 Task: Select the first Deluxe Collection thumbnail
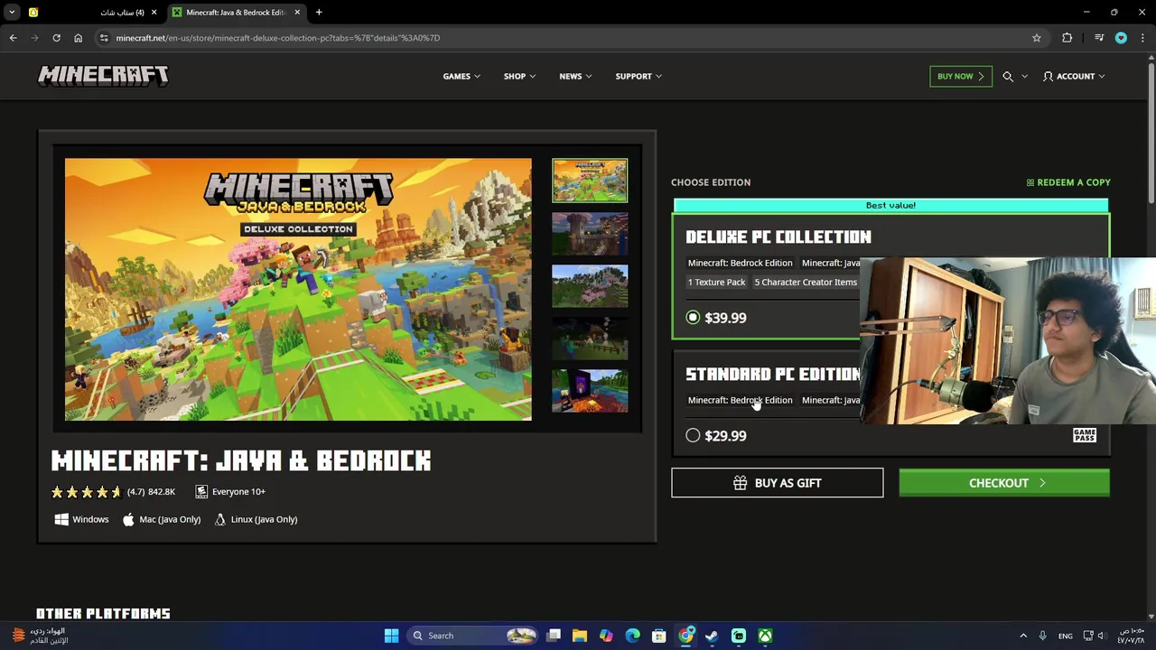click(x=590, y=181)
